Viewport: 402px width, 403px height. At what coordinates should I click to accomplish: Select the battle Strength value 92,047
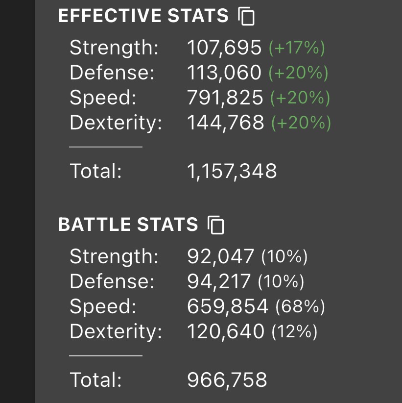pos(221,256)
